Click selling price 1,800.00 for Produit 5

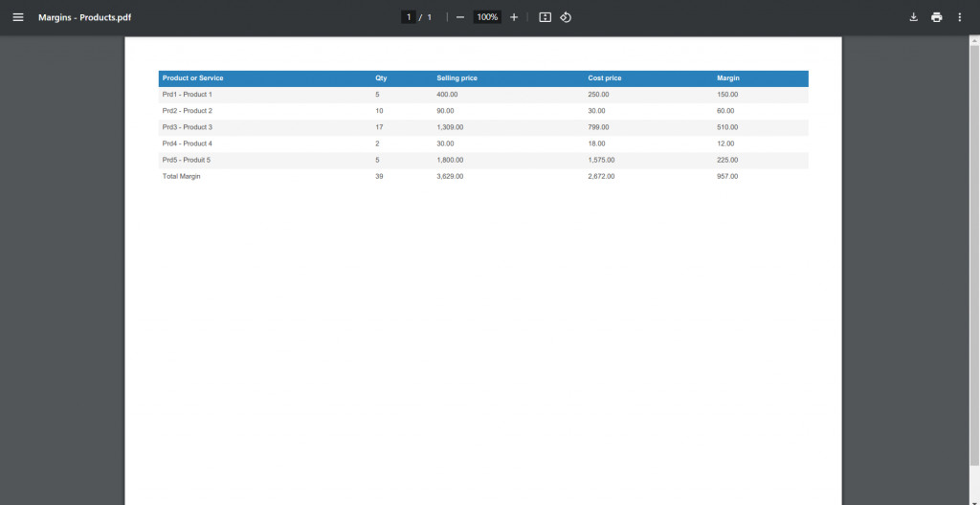coord(450,160)
